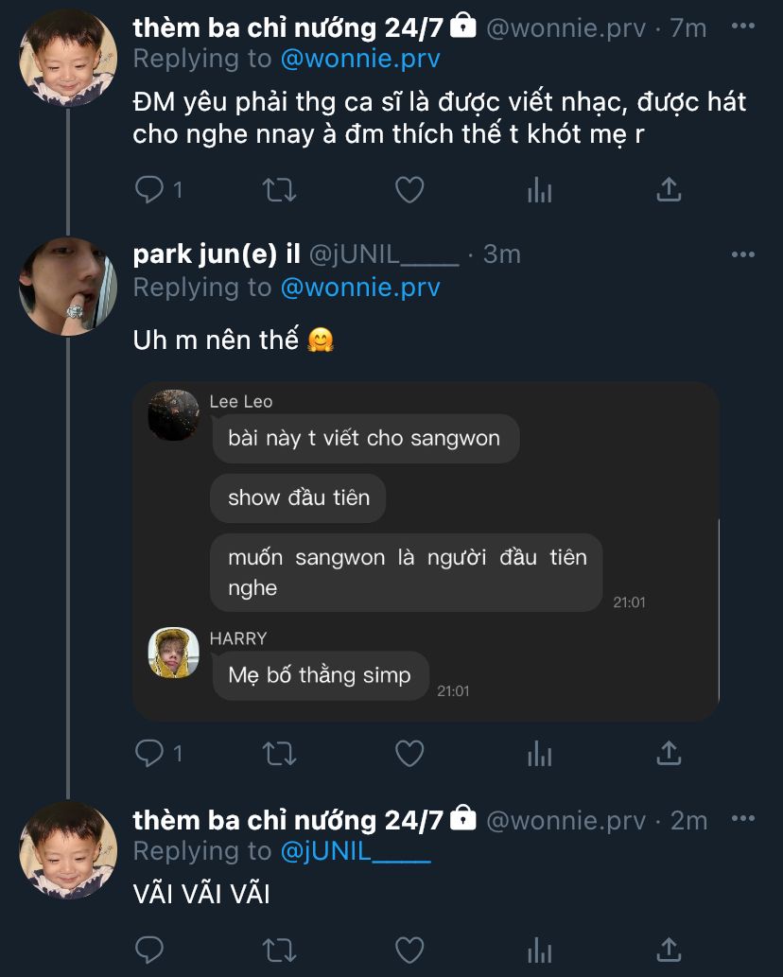The height and width of the screenshot is (977, 783).
Task: Like park jun(e) il's tweet
Action: pos(409,753)
